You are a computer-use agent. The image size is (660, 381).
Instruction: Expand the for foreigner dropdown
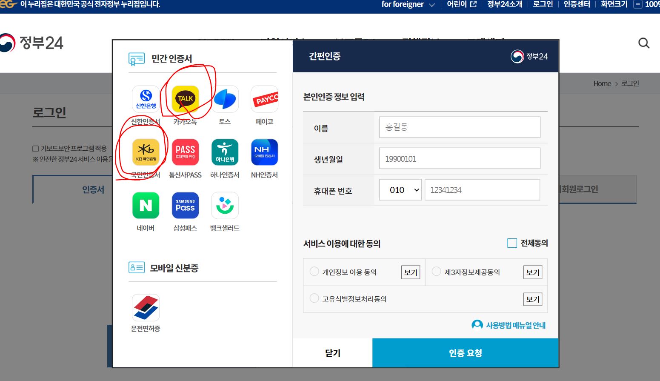click(408, 5)
